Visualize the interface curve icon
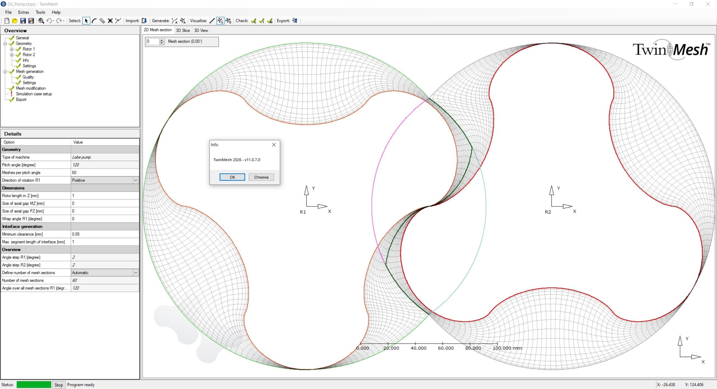The width and height of the screenshot is (717, 389). pyautogui.click(x=212, y=21)
